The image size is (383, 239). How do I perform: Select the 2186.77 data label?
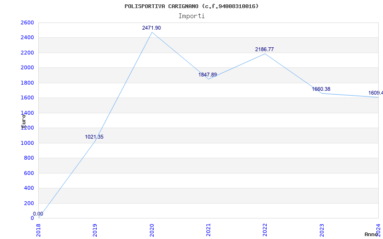(264, 50)
